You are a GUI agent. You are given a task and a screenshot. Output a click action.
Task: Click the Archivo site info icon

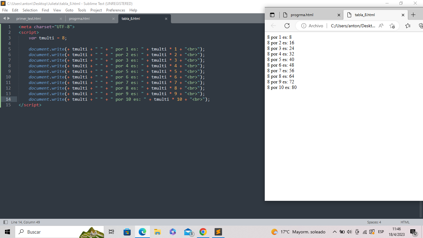tap(304, 26)
